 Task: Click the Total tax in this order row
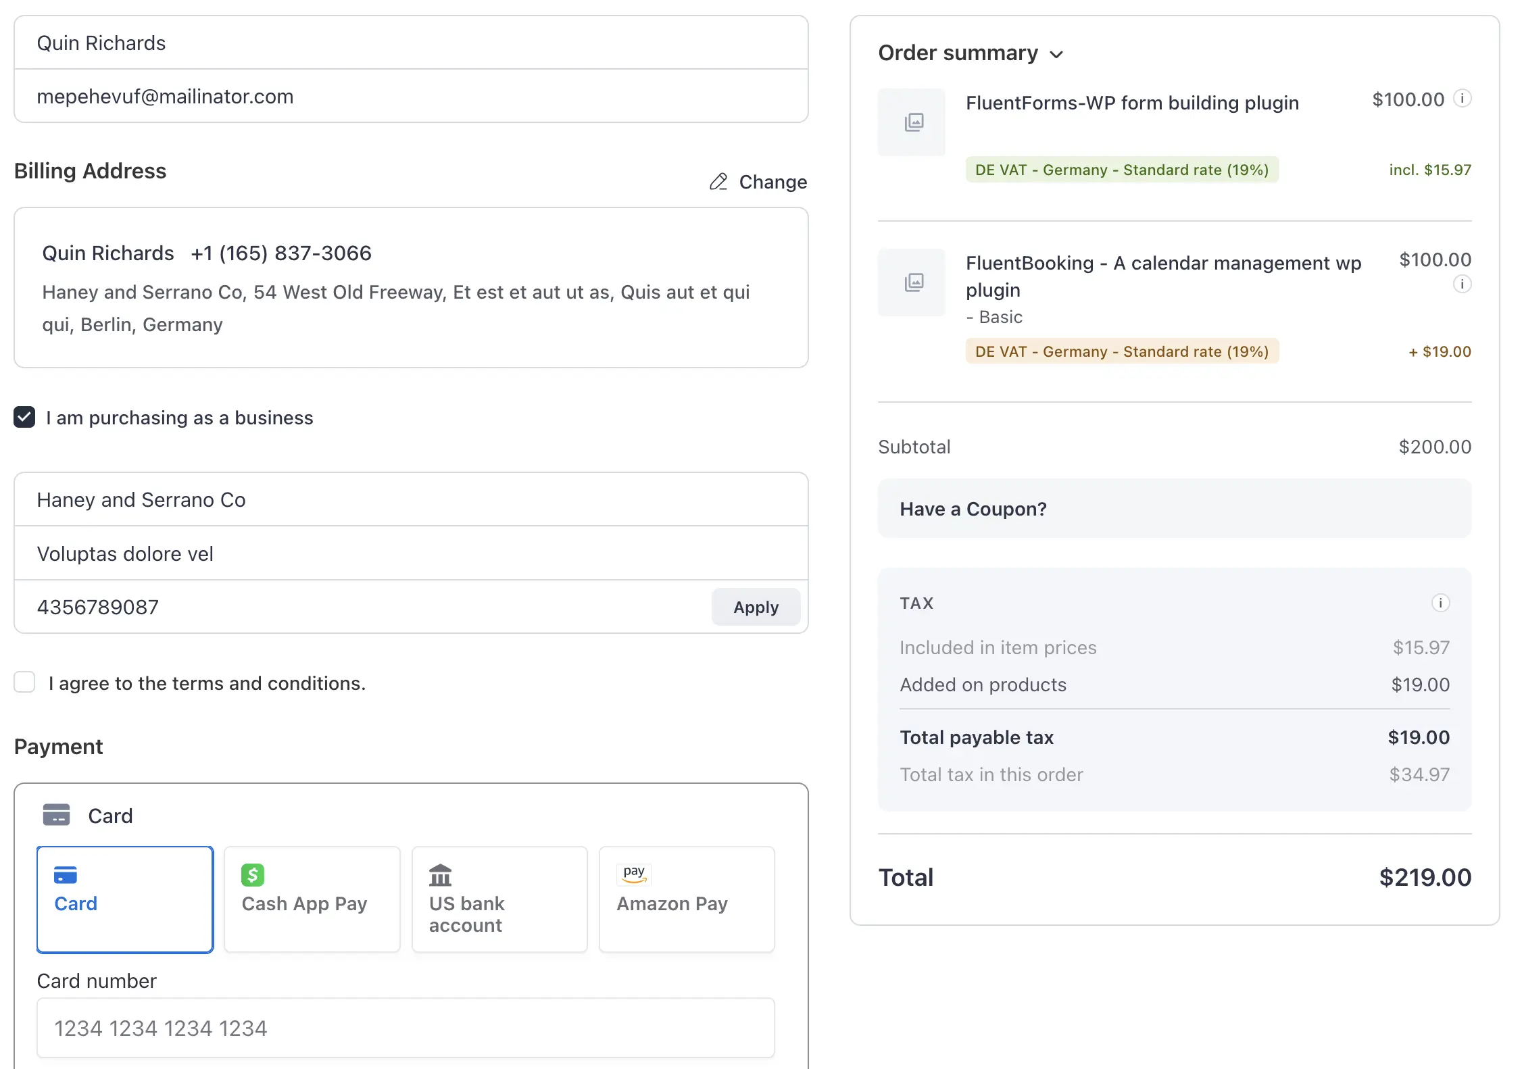tap(1174, 774)
